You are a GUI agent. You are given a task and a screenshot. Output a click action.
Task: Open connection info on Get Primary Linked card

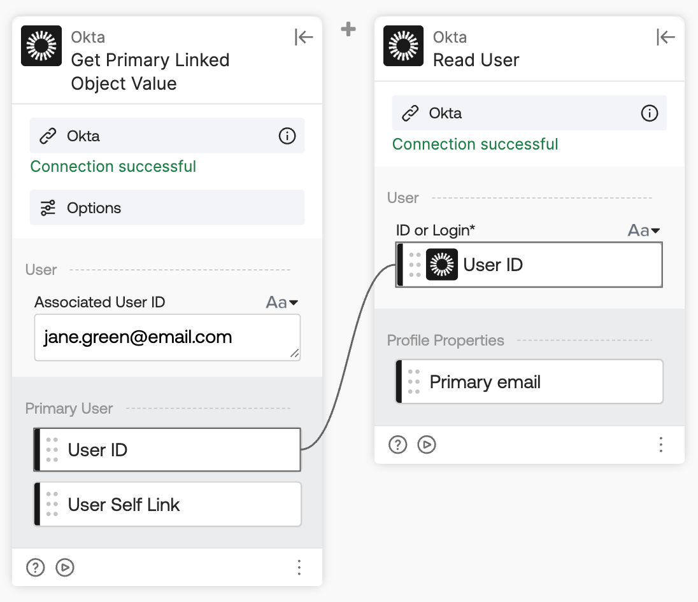(287, 136)
